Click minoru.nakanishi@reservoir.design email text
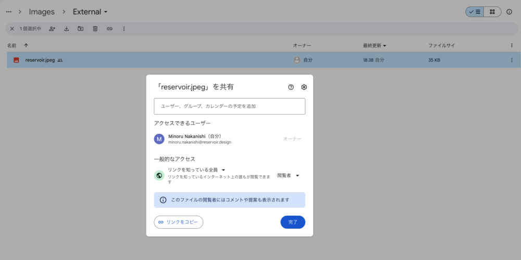The image size is (521, 260). pos(200,142)
